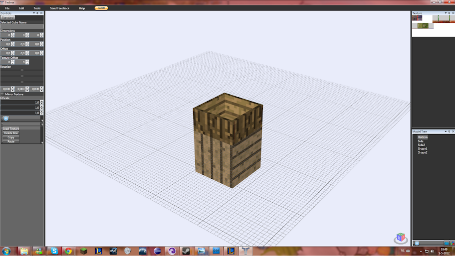This screenshot has height=256, width=455.
Task: Open the Tools menu
Action: 37,8
